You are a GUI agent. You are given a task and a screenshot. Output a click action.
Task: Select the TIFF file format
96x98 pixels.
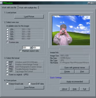pos(7,71)
